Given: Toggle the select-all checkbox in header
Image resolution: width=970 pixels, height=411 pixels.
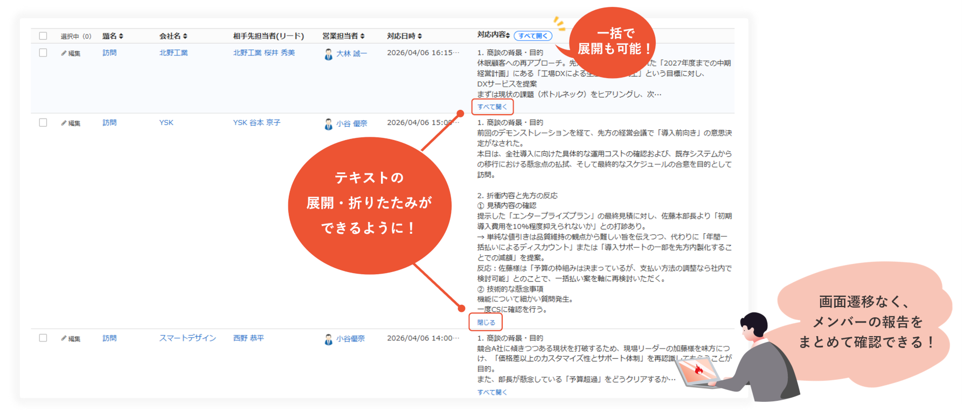Looking at the screenshot, I should 43,36.
